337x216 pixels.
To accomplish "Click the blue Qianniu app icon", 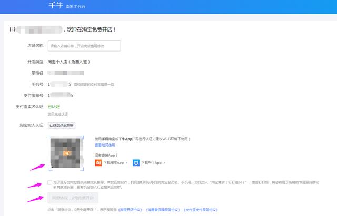I will pos(136,163).
